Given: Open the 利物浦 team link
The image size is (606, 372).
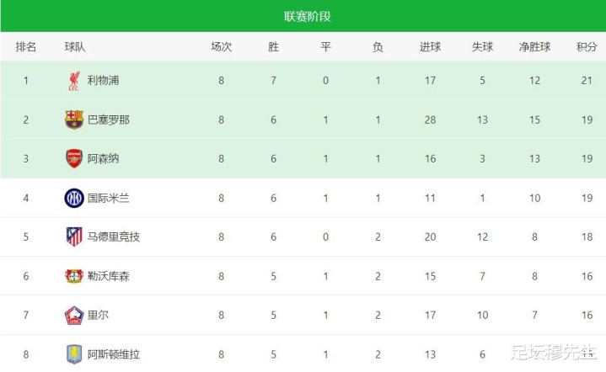Looking at the screenshot, I should pos(103,81).
